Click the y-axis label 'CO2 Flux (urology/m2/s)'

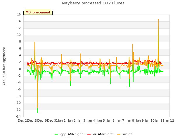pyautogui.click(x=4, y=66)
